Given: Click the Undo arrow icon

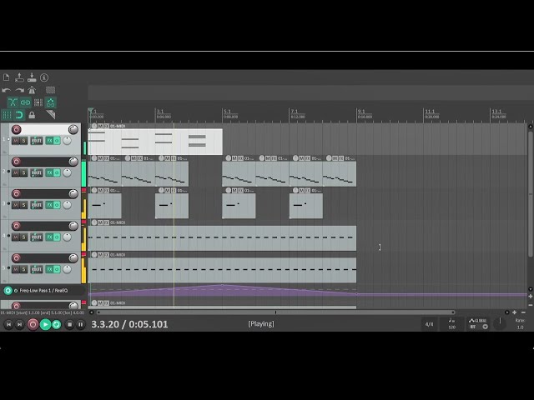Looking at the screenshot, I should 6,90.
